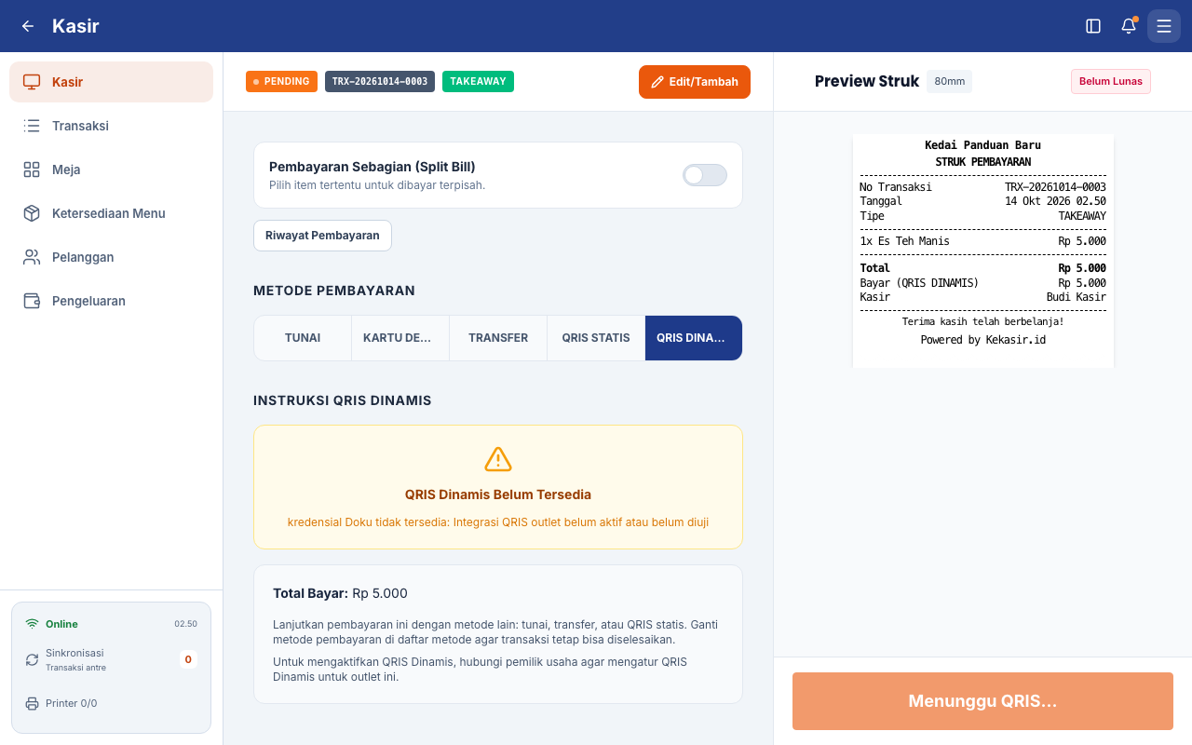Select the TUNAI payment method

click(x=303, y=338)
